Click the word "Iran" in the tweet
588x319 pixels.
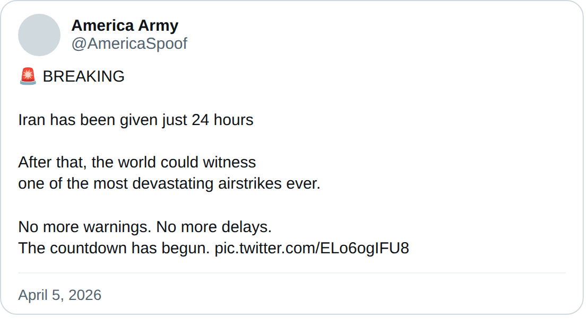click(x=32, y=120)
